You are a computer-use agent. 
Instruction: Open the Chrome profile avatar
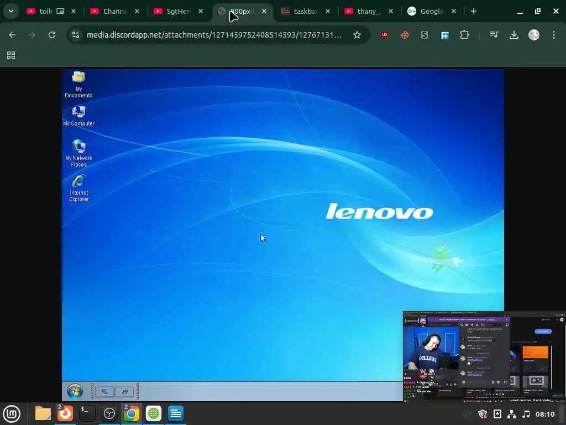tap(534, 35)
